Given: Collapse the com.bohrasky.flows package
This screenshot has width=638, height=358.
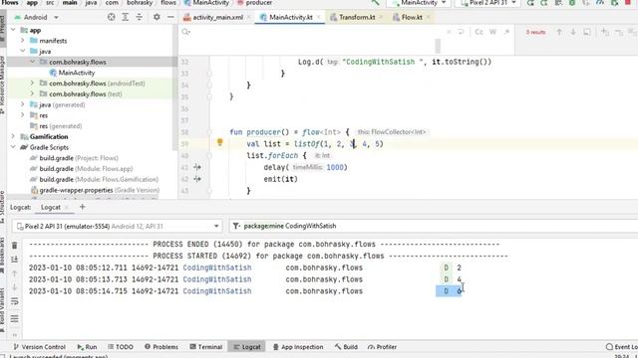Looking at the screenshot, I should pyautogui.click(x=33, y=62).
